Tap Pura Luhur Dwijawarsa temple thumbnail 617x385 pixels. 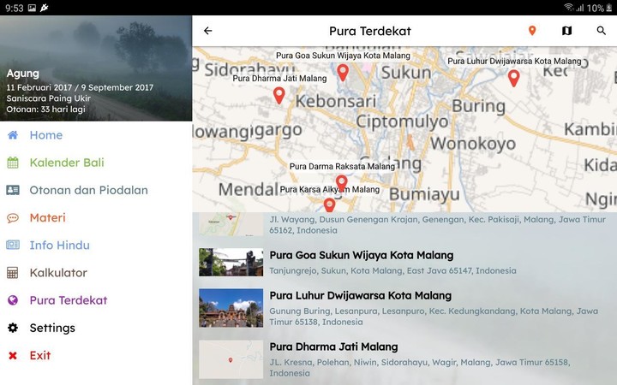coord(231,308)
